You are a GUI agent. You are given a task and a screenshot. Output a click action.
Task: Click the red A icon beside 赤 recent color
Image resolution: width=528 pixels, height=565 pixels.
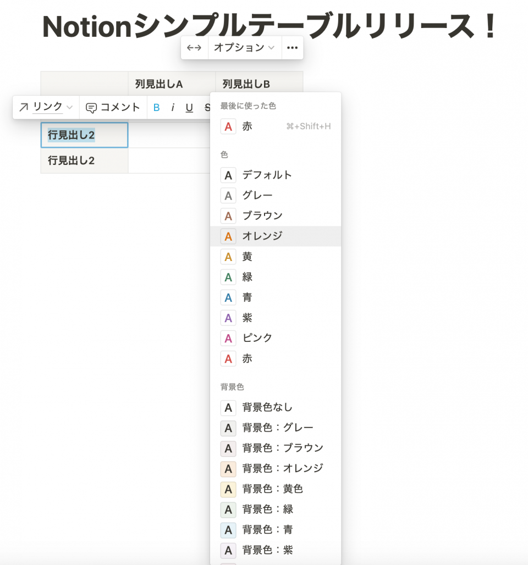pos(228,126)
